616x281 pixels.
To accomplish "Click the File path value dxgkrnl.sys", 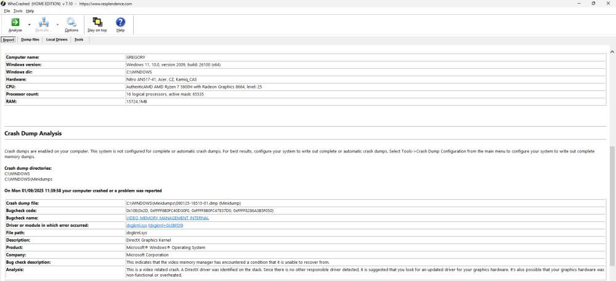I will coord(136,233).
